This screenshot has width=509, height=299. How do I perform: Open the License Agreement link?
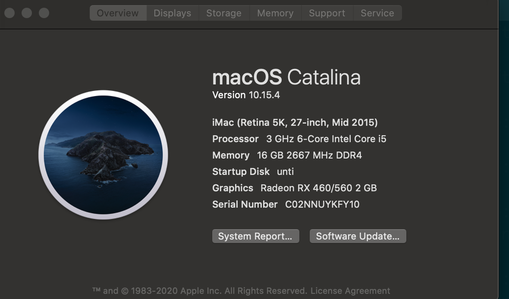pos(350,291)
